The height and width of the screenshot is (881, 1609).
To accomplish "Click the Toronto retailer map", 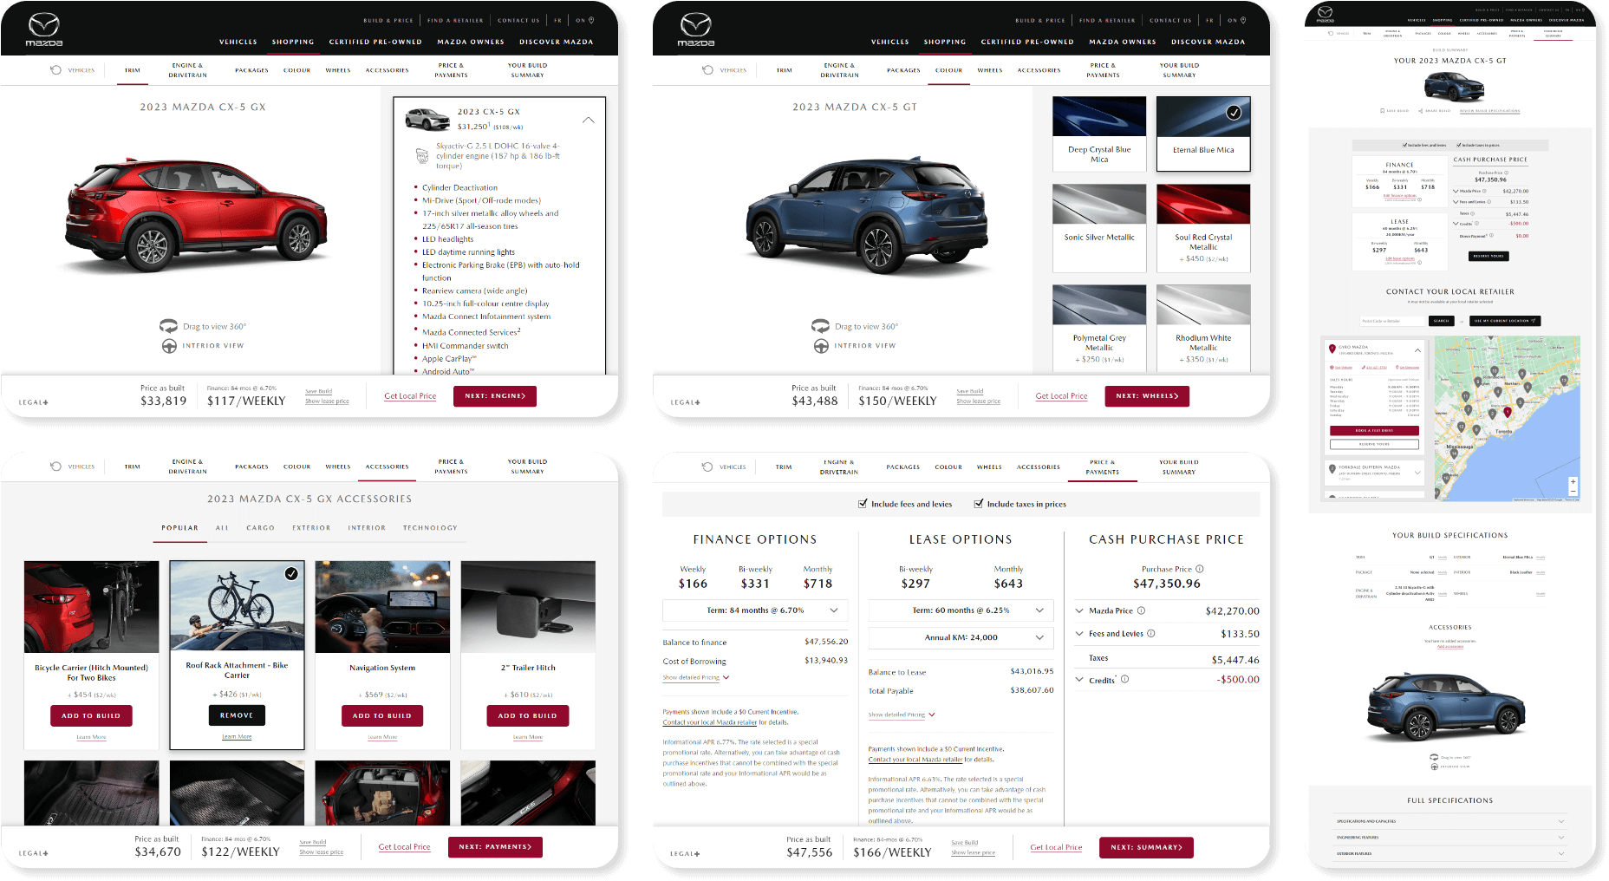I will pos(1507,418).
